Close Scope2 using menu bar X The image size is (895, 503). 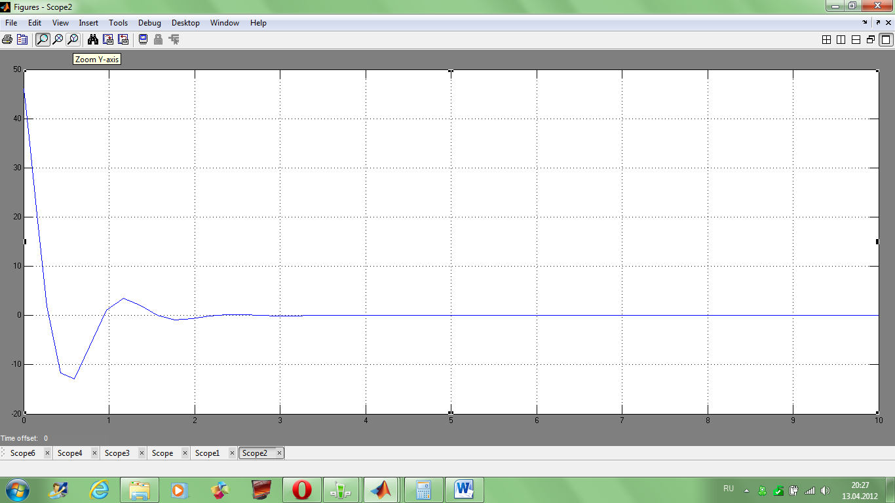click(x=888, y=23)
